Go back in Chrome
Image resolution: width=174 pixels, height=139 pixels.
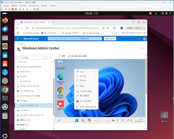(17, 28)
